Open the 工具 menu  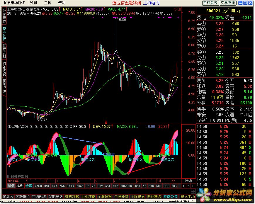tap(47, 3)
